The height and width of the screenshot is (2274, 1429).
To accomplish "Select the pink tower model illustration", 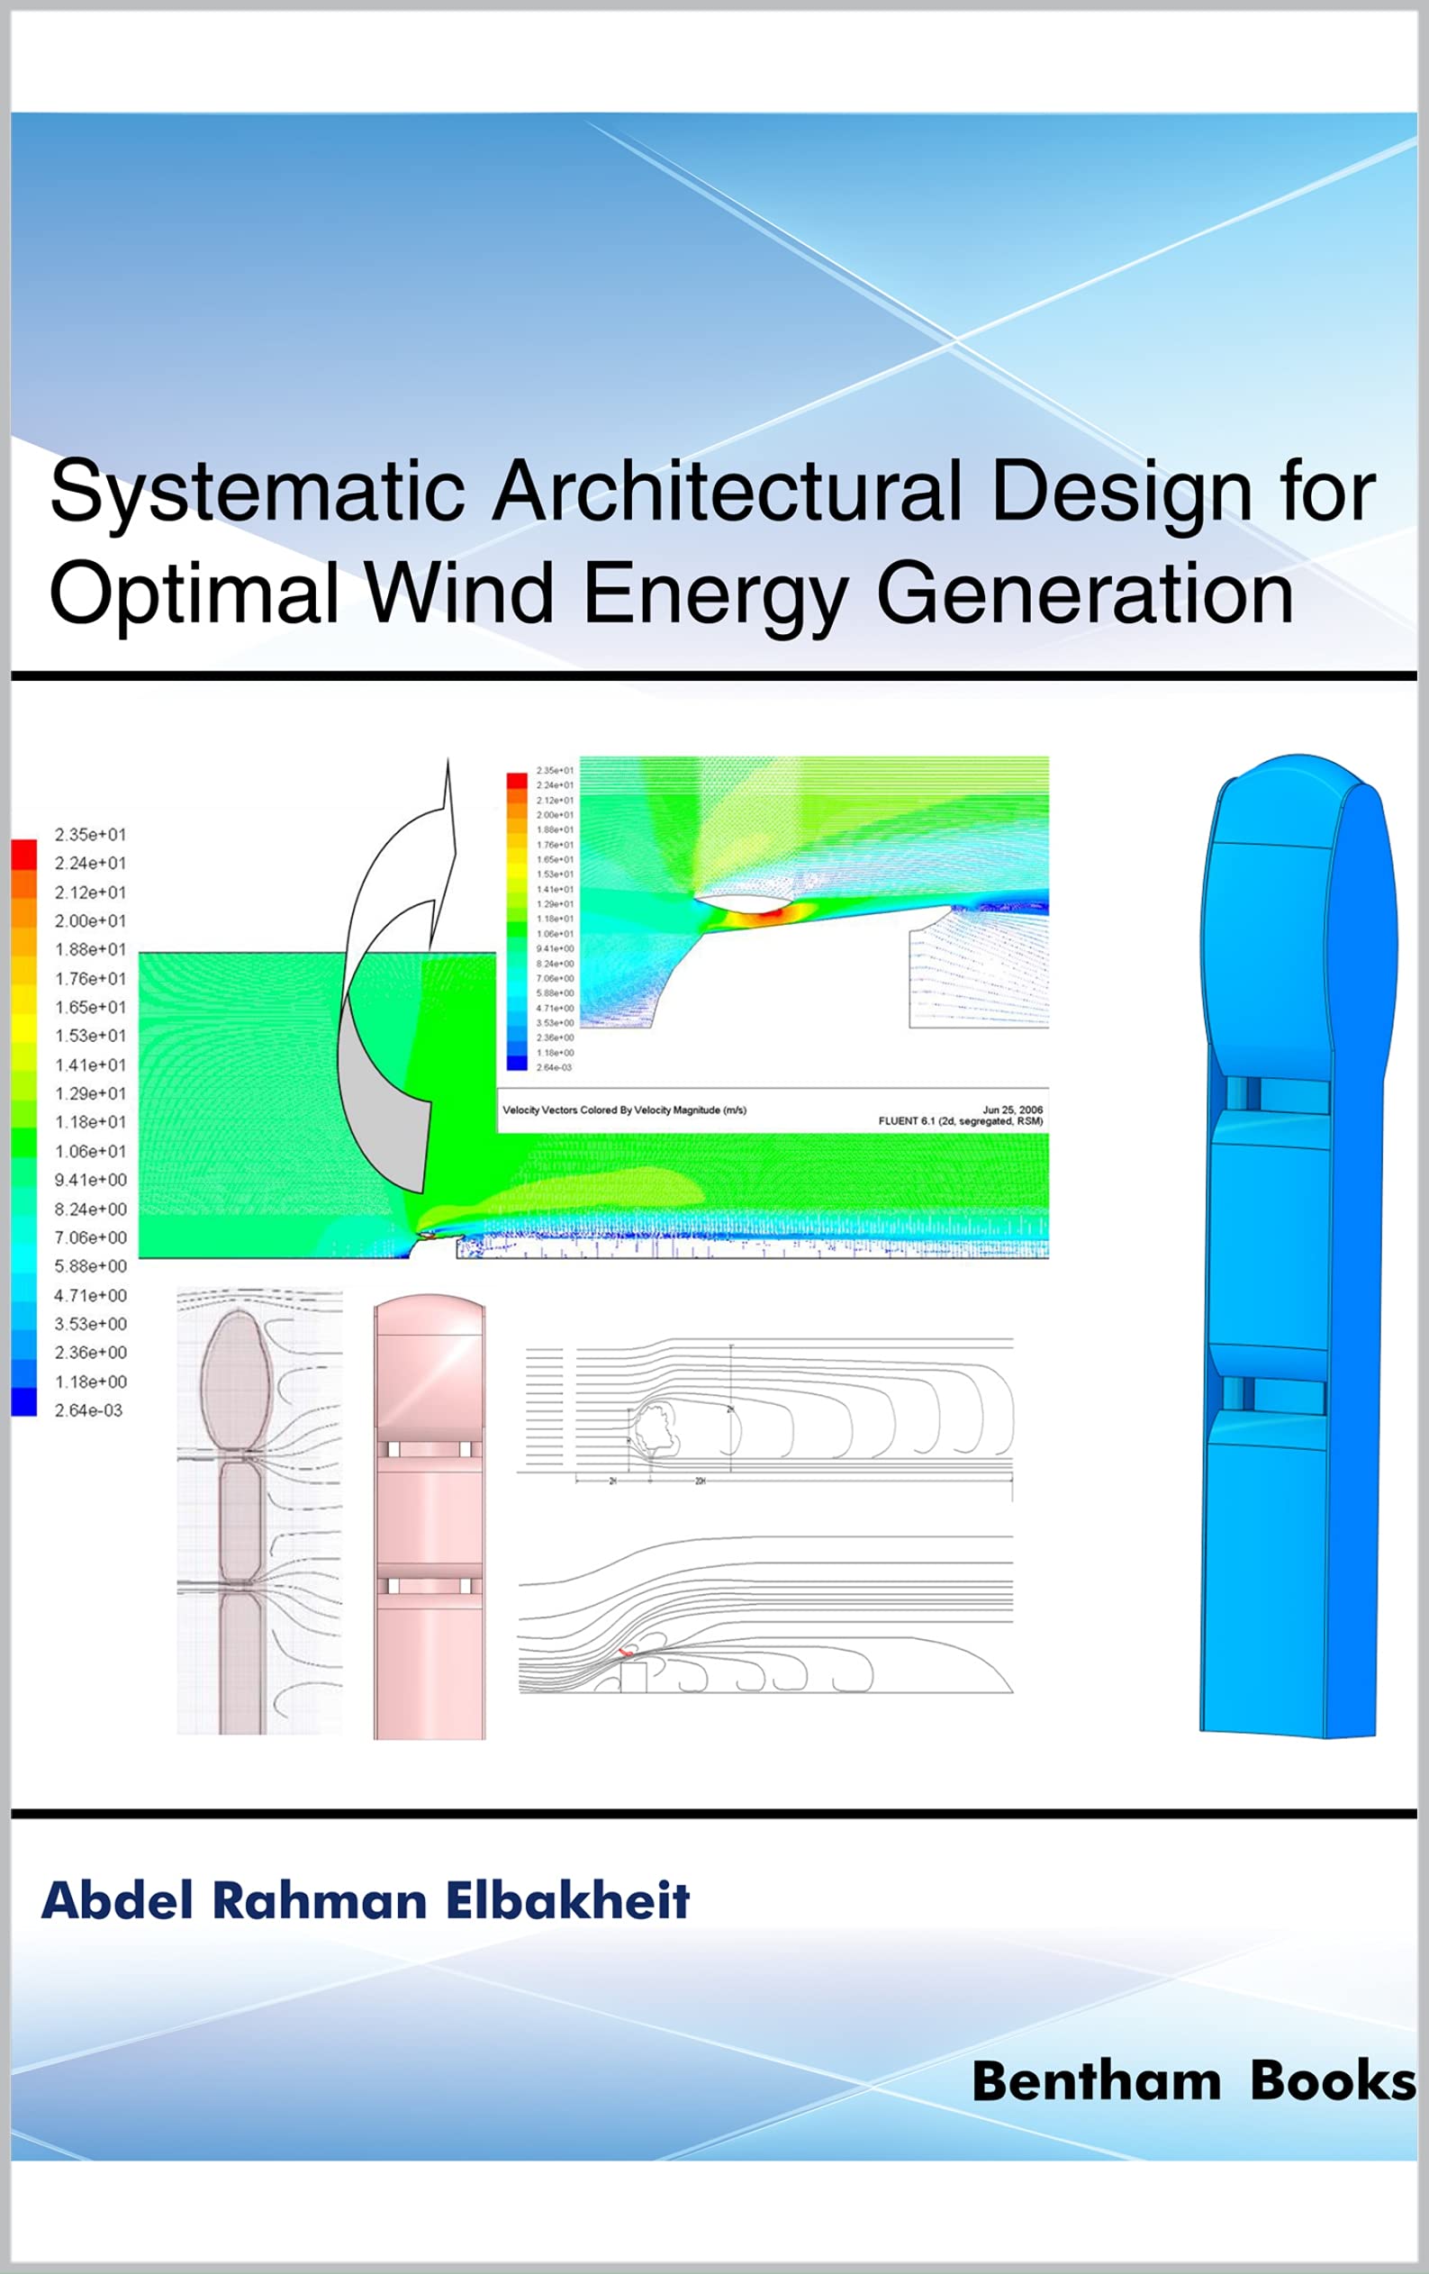I will pyautogui.click(x=430, y=1517).
